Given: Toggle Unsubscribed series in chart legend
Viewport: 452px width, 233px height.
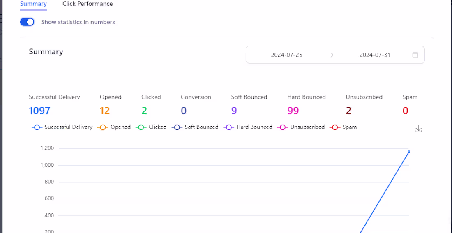Looking at the screenshot, I should pyautogui.click(x=301, y=127).
